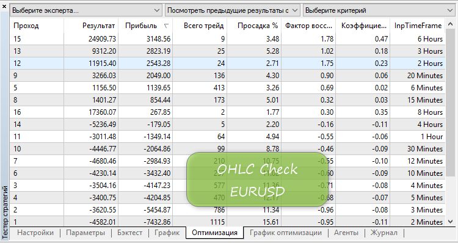Switch to the 'Настройки' tab

pyautogui.click(x=35, y=233)
